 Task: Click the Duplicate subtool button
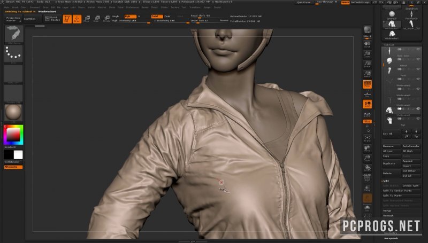coord(392,163)
